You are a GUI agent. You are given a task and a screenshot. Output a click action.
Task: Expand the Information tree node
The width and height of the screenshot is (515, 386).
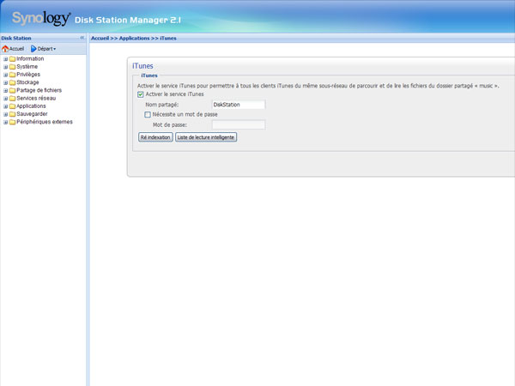click(6, 59)
